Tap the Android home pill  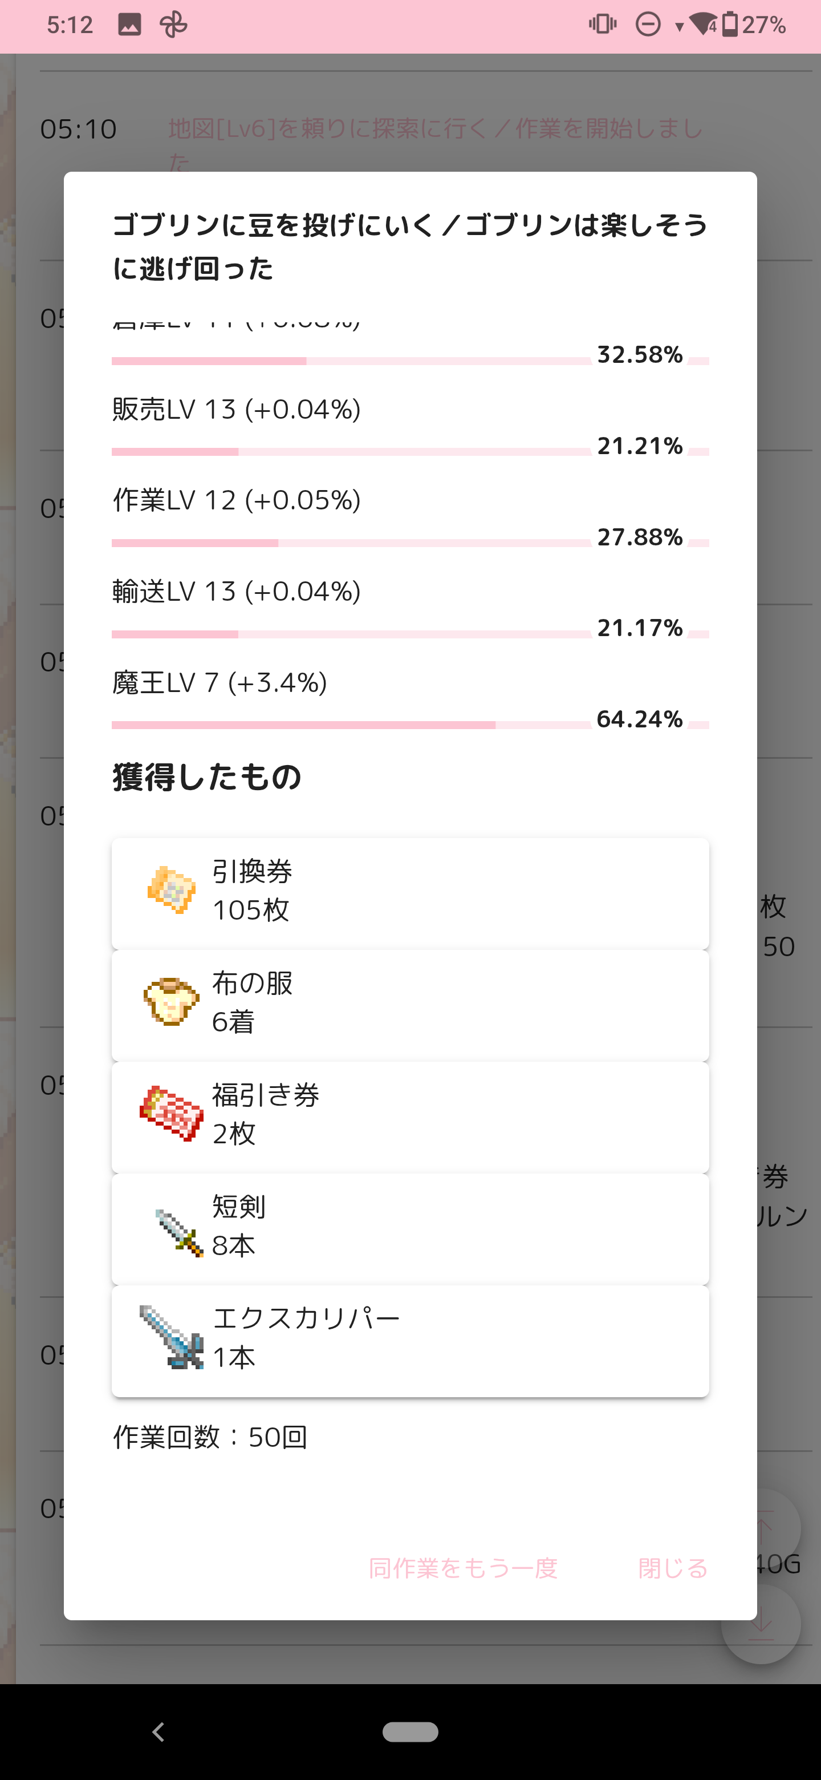410,1732
